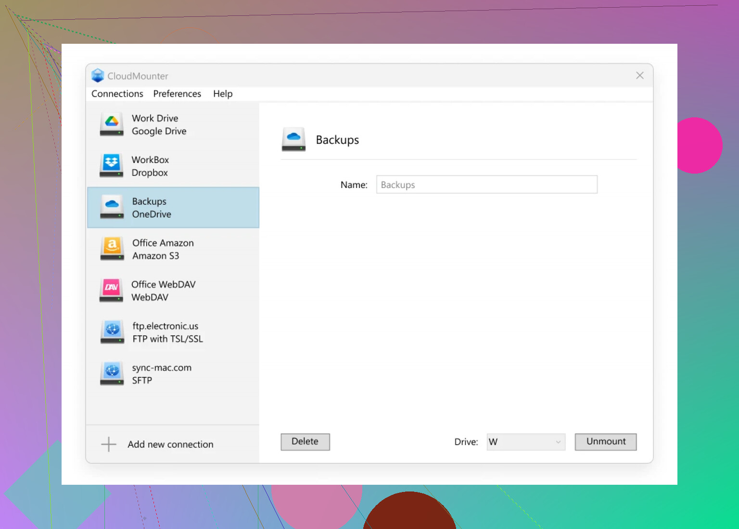This screenshot has height=529, width=739.
Task: Select the Work Drive connection name
Action: (x=155, y=118)
